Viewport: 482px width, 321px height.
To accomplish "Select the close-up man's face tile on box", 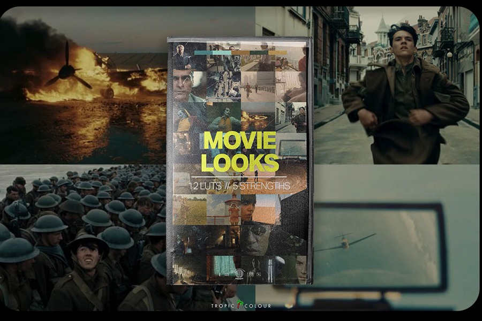I will 185,86.
